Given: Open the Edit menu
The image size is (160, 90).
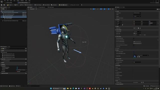Looking at the screenshot, I should [x=8, y=1].
